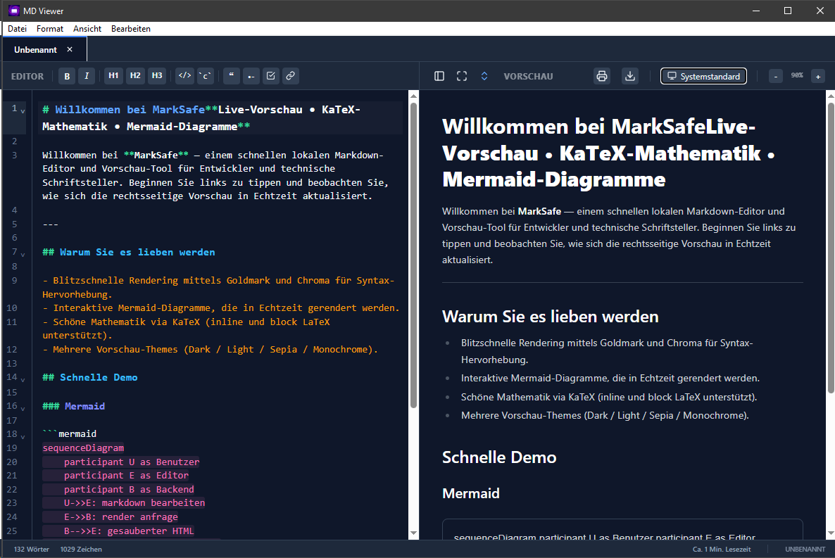This screenshot has height=558, width=835.
Task: Open the Systemstandard theme selector
Action: click(x=703, y=76)
